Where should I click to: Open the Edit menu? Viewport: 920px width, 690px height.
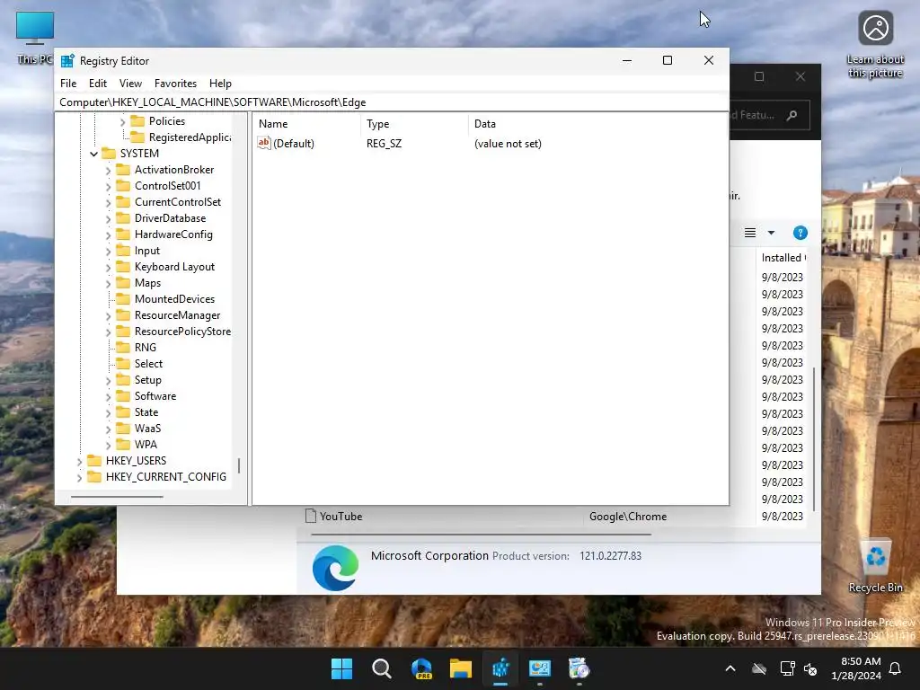click(97, 84)
